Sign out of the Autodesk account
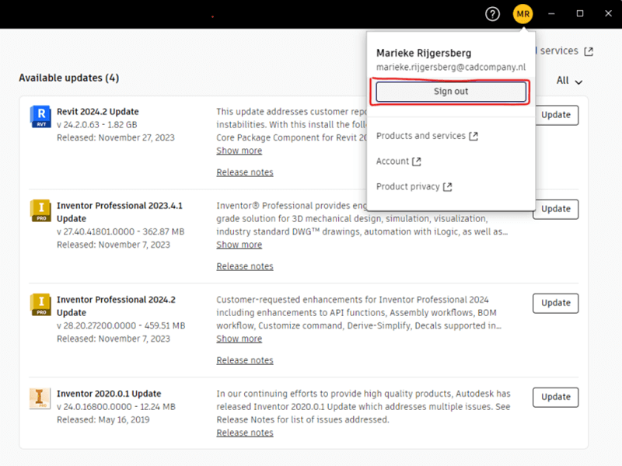Viewport: 622px width, 466px height. (x=451, y=92)
